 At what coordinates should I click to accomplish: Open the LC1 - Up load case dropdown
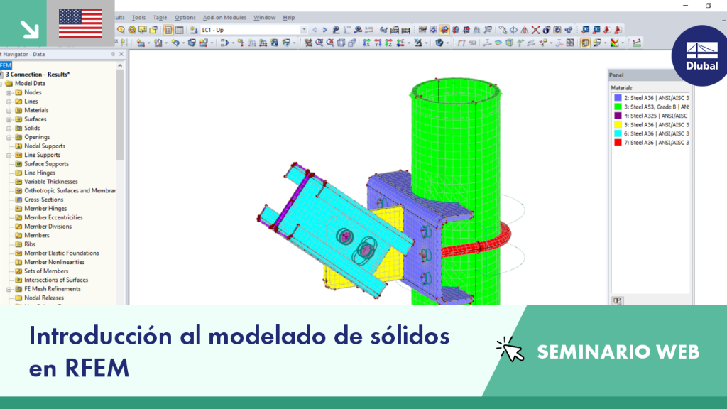[304, 30]
